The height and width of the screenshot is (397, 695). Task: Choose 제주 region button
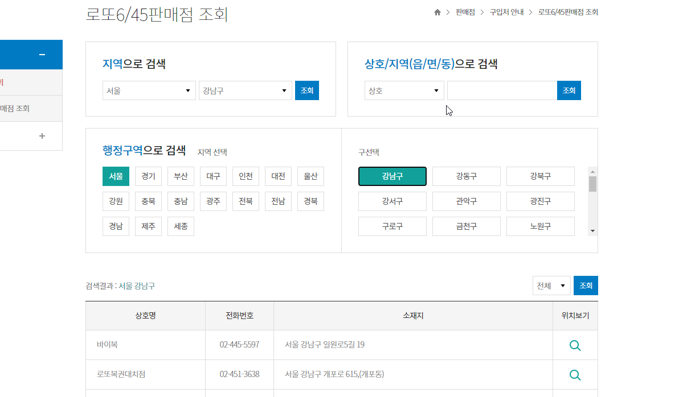(148, 226)
